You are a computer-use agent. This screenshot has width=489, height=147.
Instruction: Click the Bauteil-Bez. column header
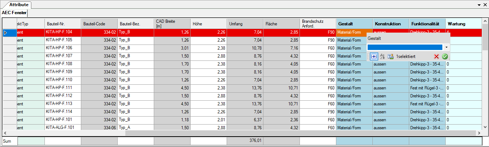[136, 24]
